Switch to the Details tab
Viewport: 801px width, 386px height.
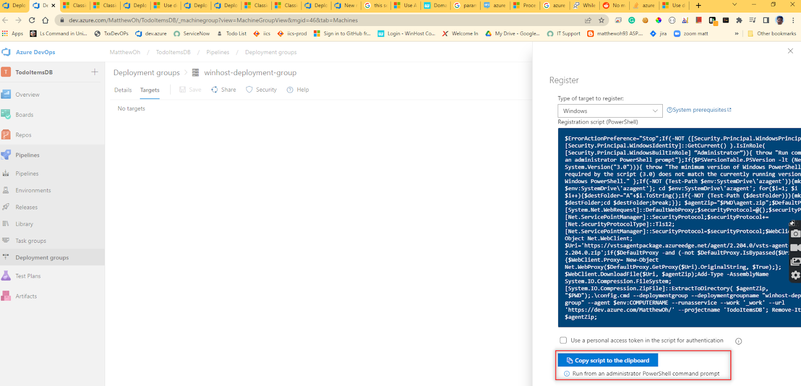(x=123, y=90)
